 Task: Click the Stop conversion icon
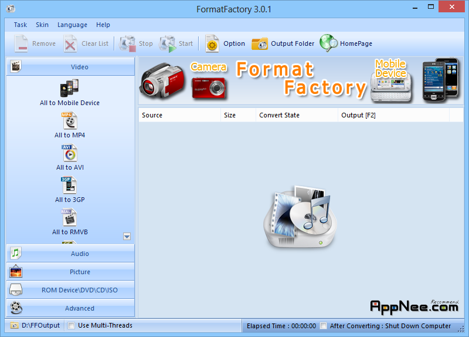pyautogui.click(x=127, y=43)
